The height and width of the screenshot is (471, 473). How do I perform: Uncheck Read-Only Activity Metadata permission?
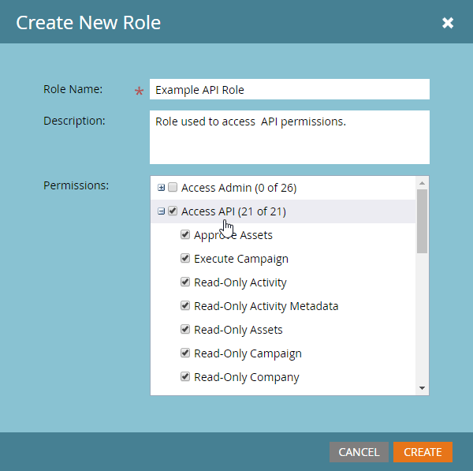click(185, 306)
